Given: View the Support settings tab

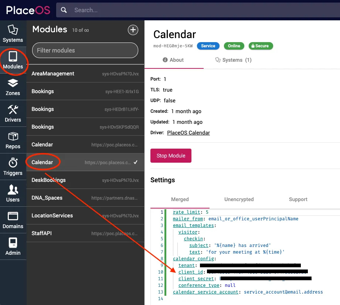Looking at the screenshot, I should point(298,199).
